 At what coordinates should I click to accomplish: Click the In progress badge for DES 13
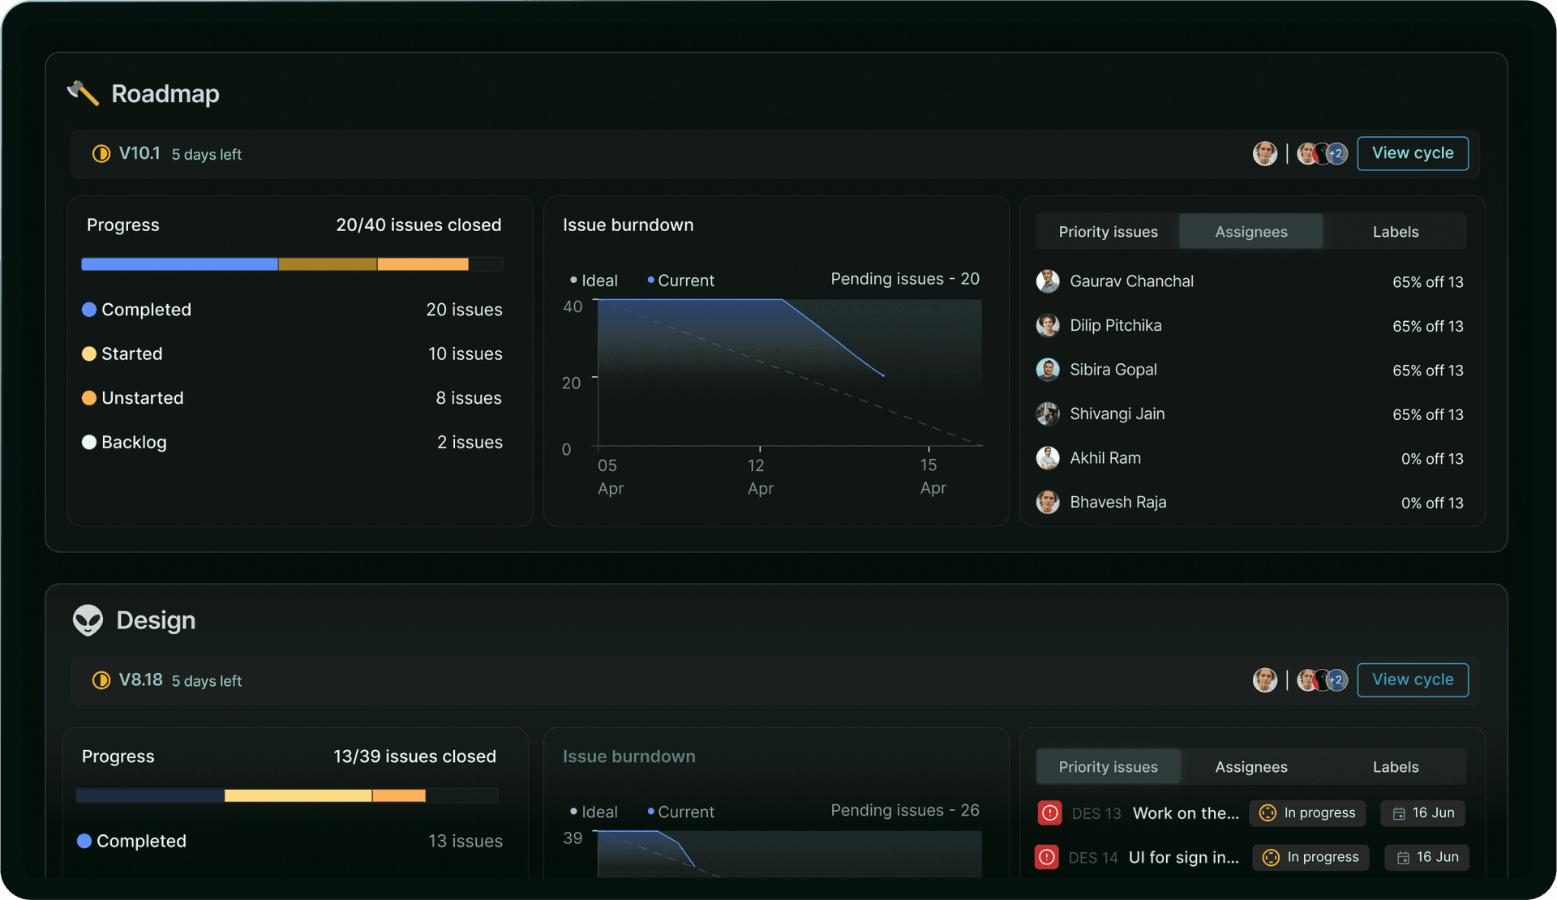pos(1307,813)
